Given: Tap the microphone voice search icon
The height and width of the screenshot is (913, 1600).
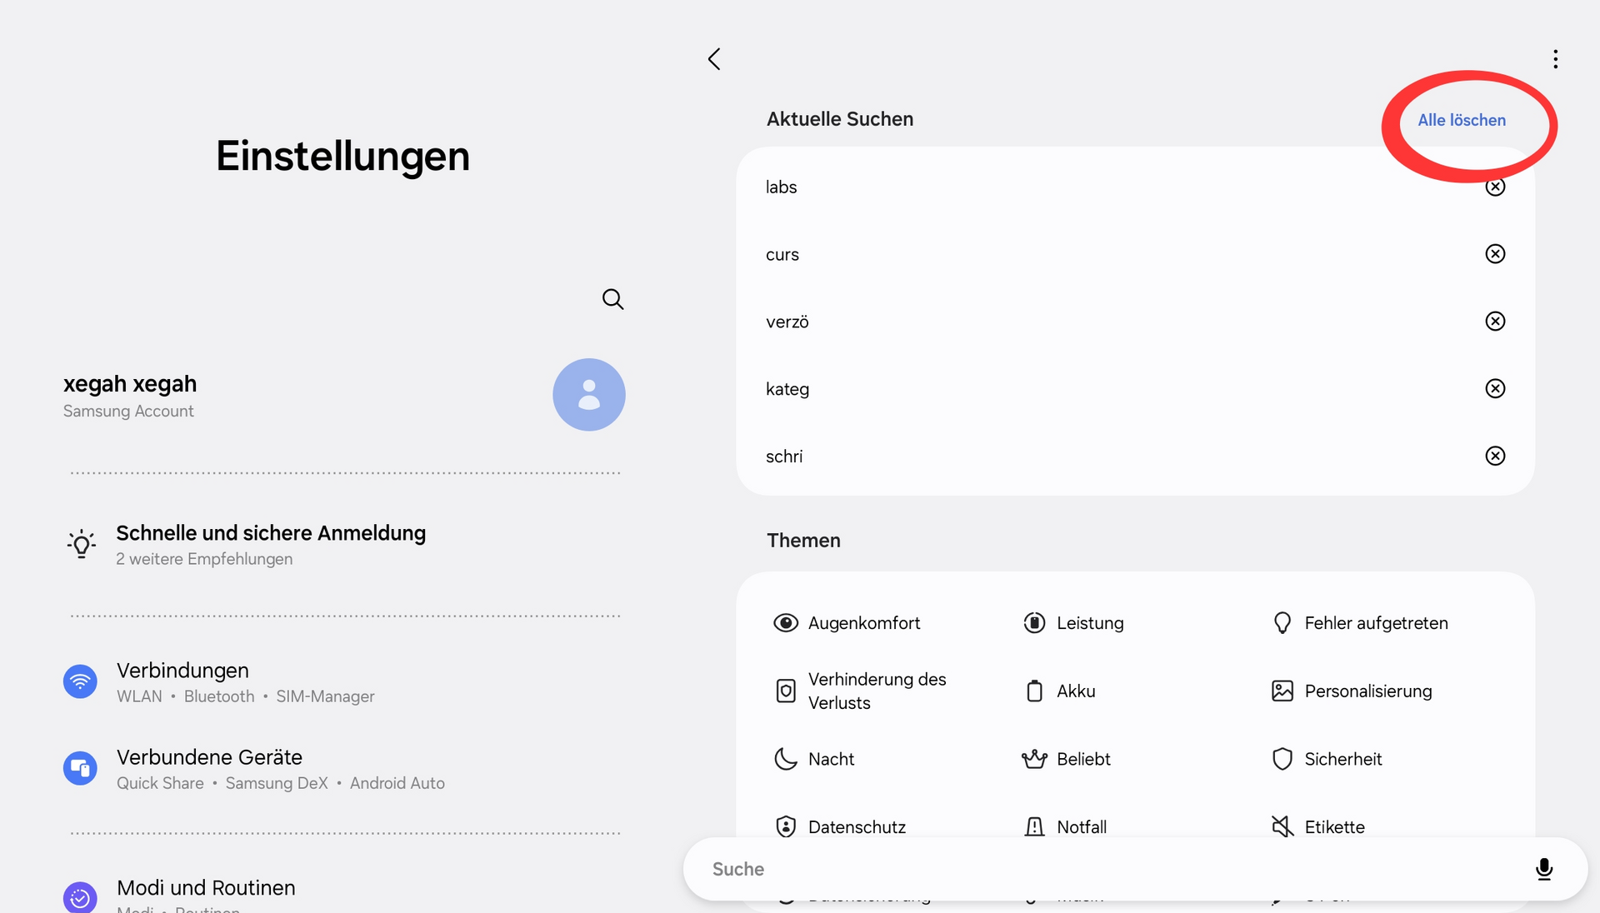Looking at the screenshot, I should click(x=1543, y=869).
